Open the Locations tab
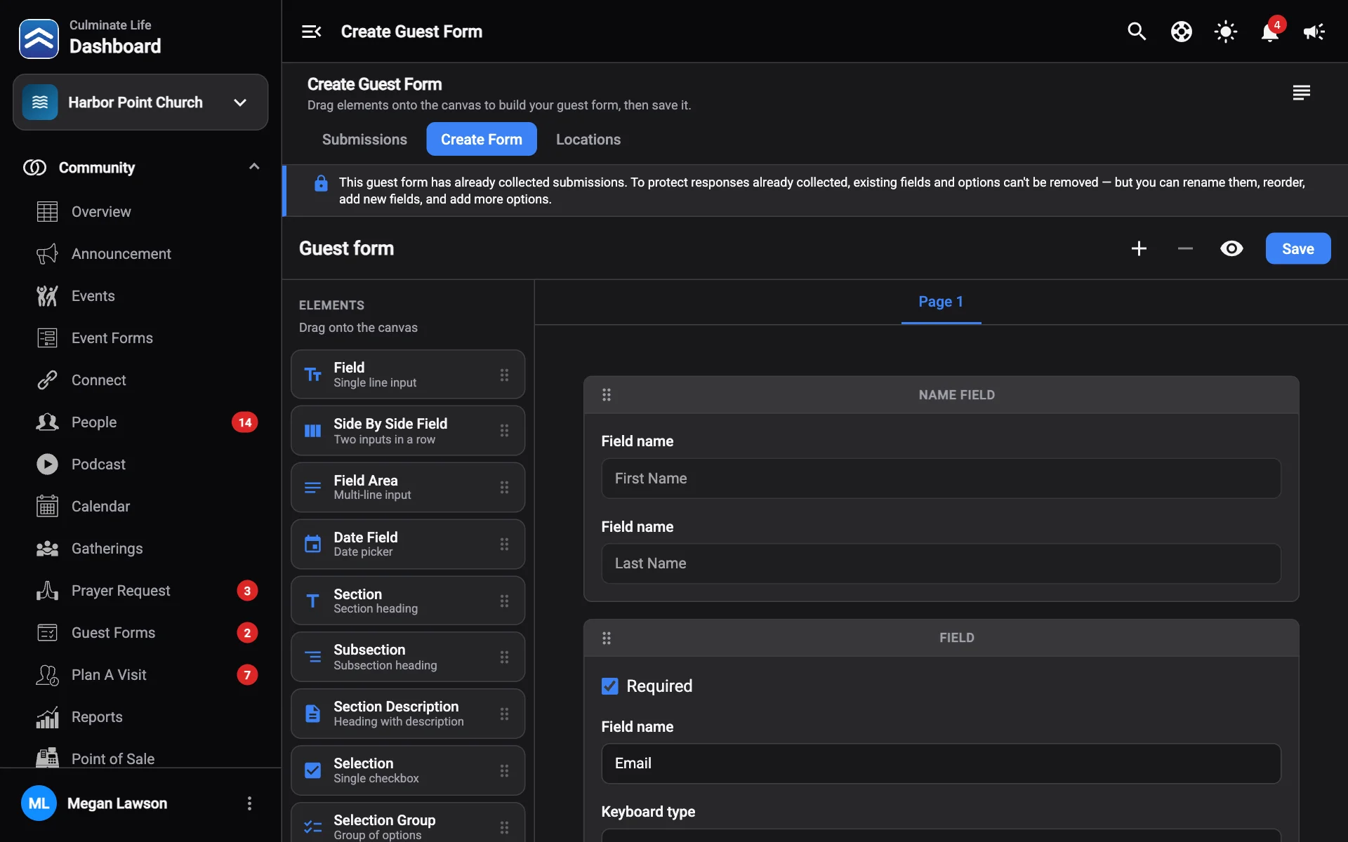Viewport: 1348px width, 842px height. point(588,139)
